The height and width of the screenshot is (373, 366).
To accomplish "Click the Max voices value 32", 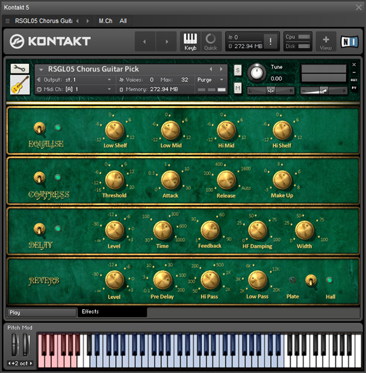I will click(185, 80).
